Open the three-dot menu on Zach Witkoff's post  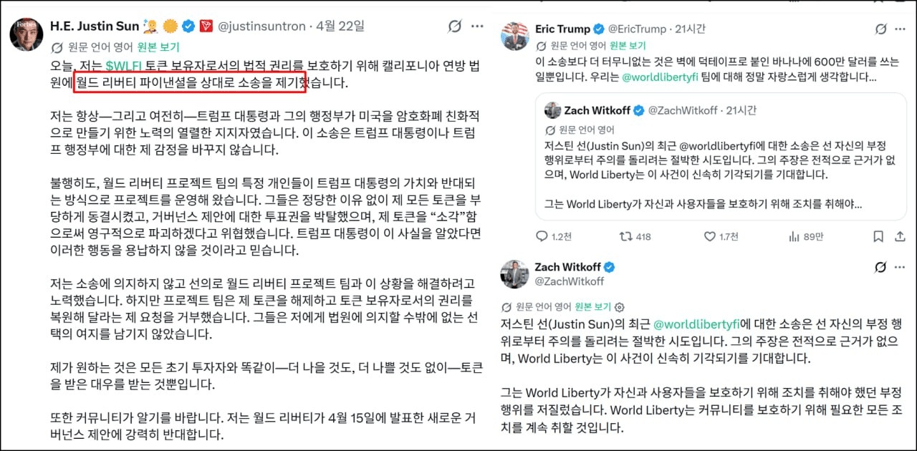(901, 267)
